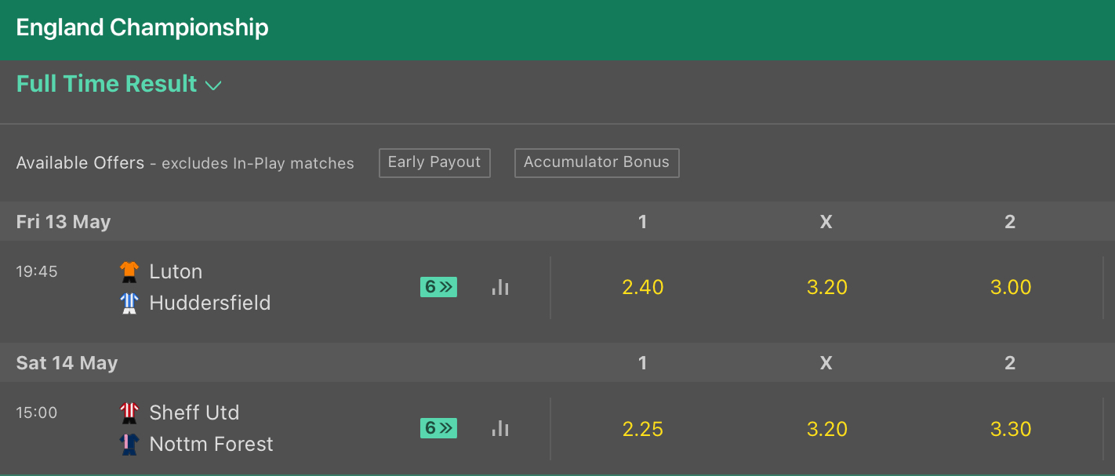Select Sheff Utd win odds 2.25
This screenshot has width=1115, height=476.
(x=643, y=429)
